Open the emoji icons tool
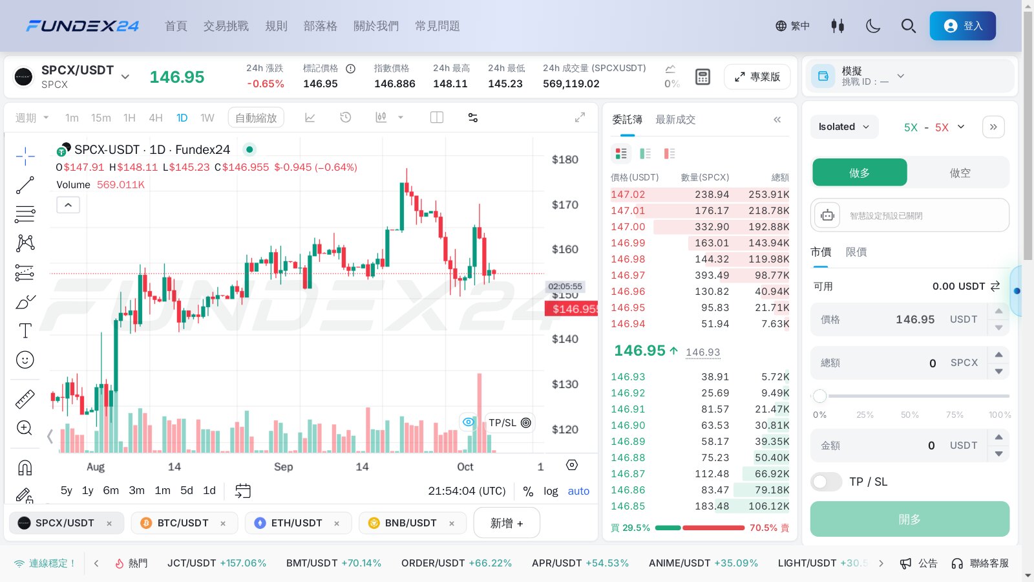1034x582 pixels. click(25, 360)
